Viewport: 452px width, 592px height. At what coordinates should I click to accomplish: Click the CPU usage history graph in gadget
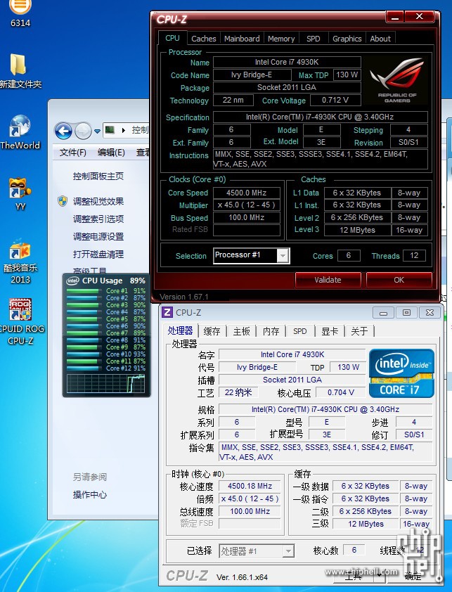click(x=105, y=383)
